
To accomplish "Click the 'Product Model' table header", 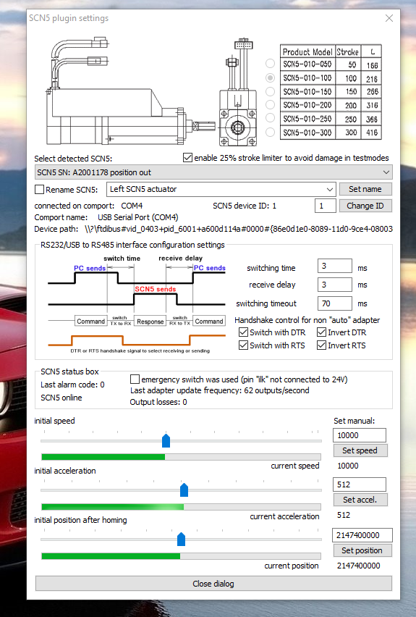I will [x=307, y=51].
